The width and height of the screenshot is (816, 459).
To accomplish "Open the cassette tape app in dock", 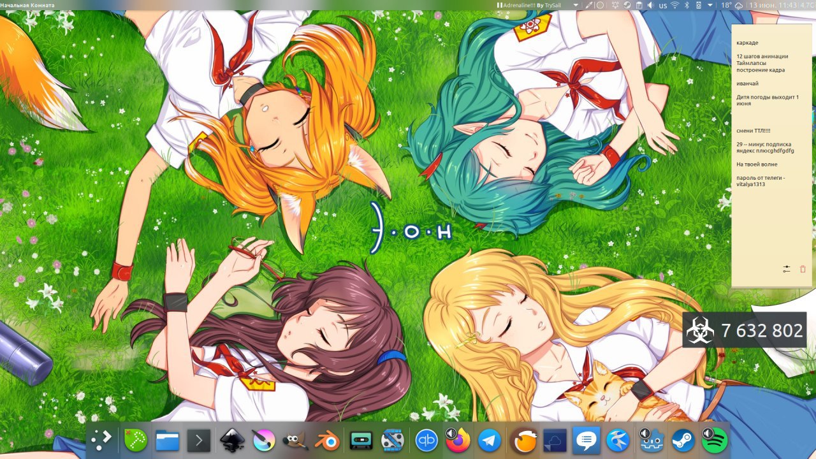I will [361, 440].
